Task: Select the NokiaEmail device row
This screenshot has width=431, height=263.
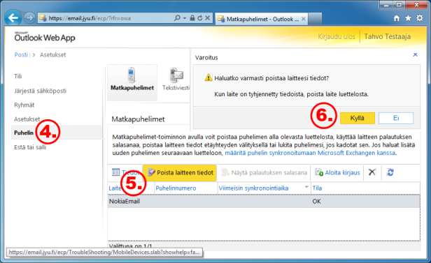Action: coord(264,202)
